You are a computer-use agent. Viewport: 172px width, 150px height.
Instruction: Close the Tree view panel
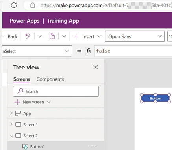96,67
